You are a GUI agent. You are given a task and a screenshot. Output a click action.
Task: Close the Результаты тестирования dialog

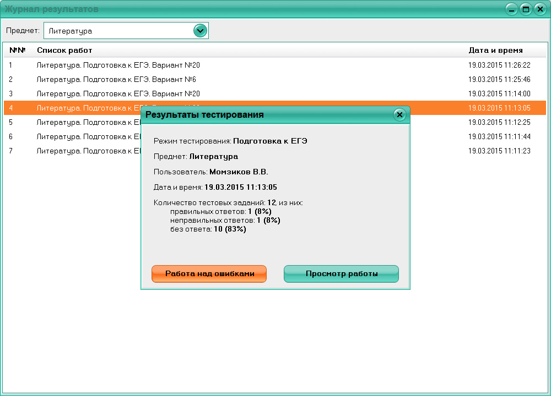[400, 114]
